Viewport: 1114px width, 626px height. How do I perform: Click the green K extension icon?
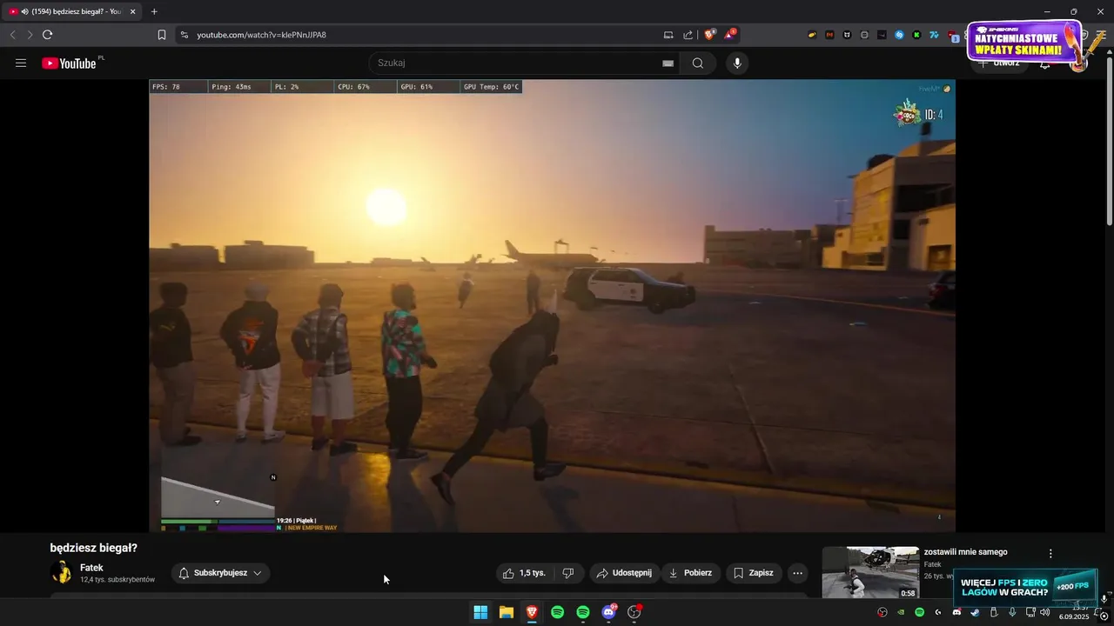coord(916,35)
